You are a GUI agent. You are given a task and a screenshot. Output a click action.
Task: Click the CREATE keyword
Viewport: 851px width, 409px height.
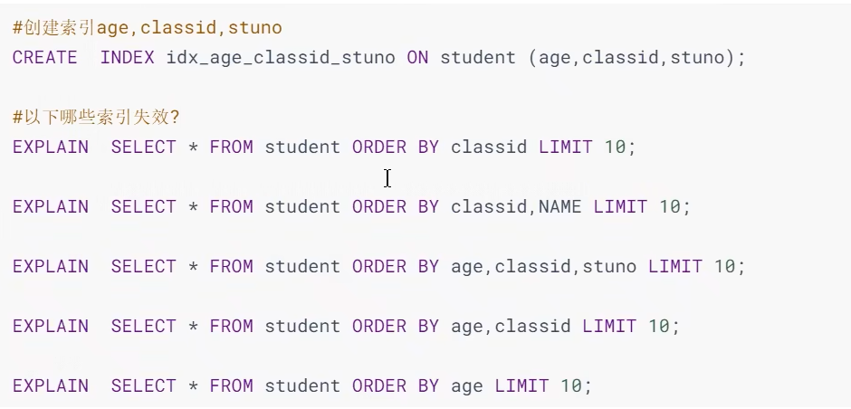pos(45,57)
